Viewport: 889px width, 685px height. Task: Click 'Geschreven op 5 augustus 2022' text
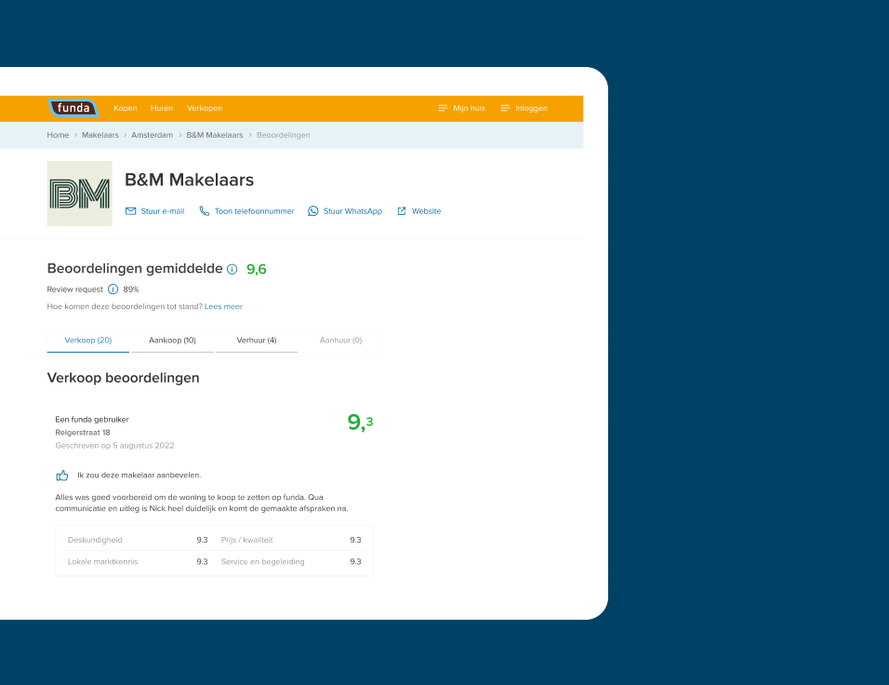(x=114, y=446)
